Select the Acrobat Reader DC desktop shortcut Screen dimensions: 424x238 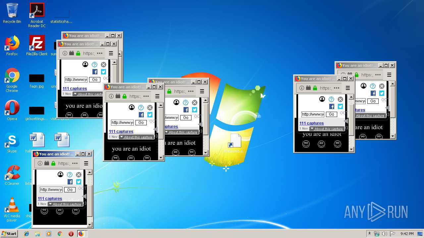click(37, 15)
